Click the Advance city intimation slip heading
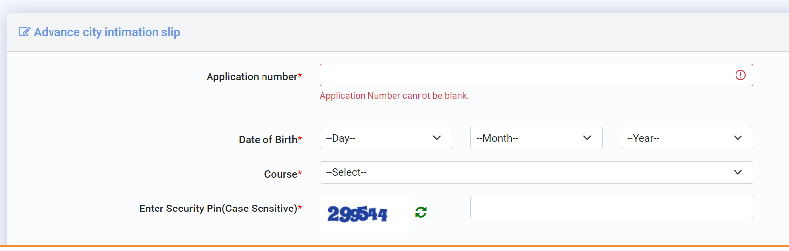 [107, 32]
